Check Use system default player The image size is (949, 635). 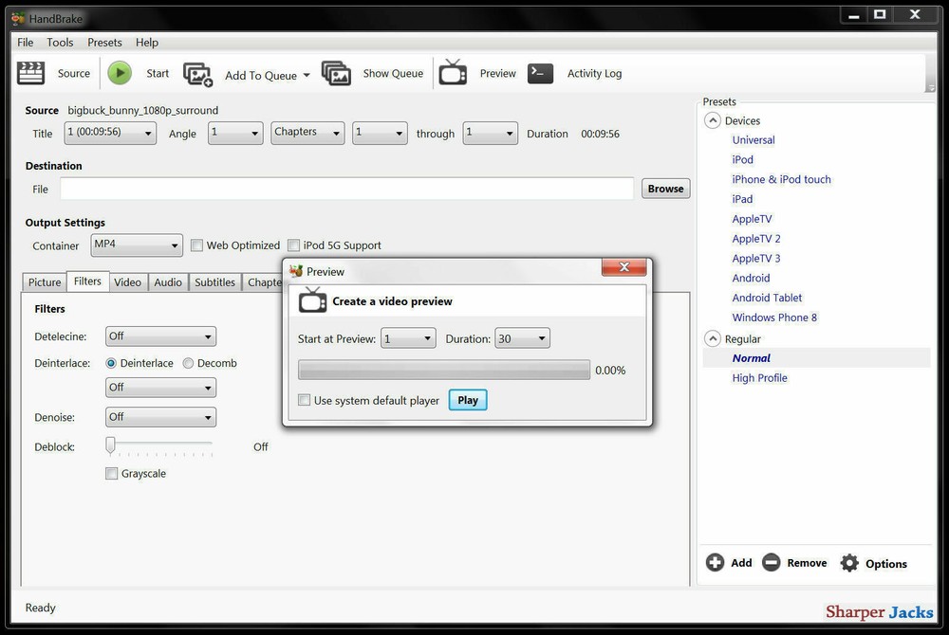[305, 400]
